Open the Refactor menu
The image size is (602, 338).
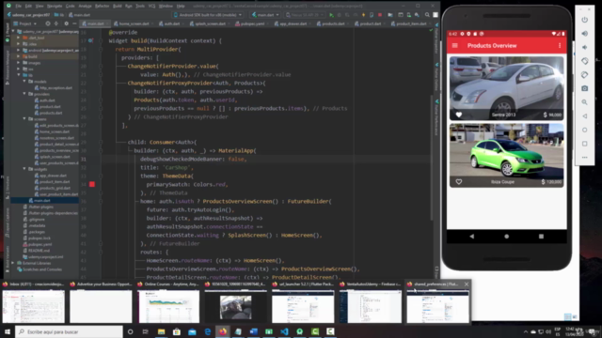(102, 7)
